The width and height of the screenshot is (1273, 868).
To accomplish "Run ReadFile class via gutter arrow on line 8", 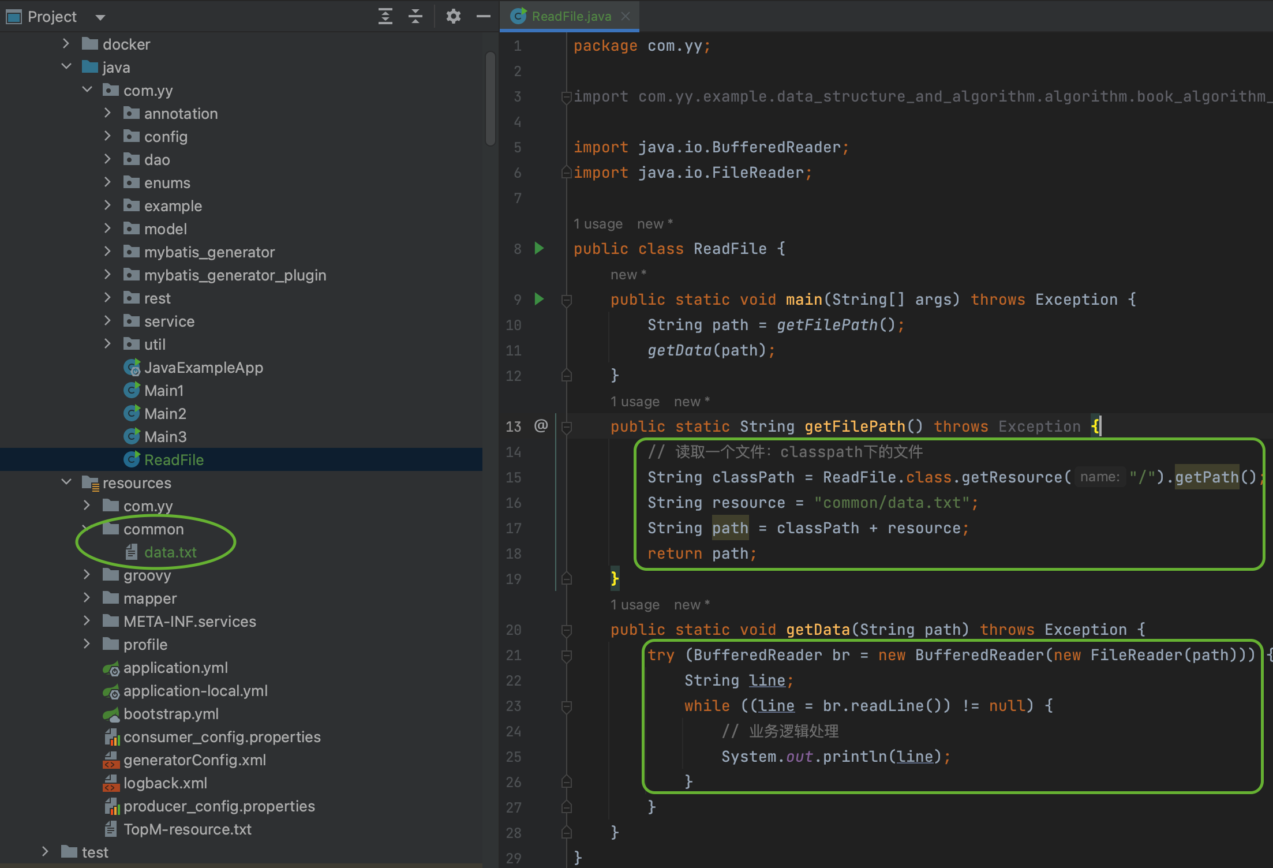I will pyautogui.click(x=539, y=248).
